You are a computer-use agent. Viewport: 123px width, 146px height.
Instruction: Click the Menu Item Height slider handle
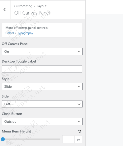point(3,139)
